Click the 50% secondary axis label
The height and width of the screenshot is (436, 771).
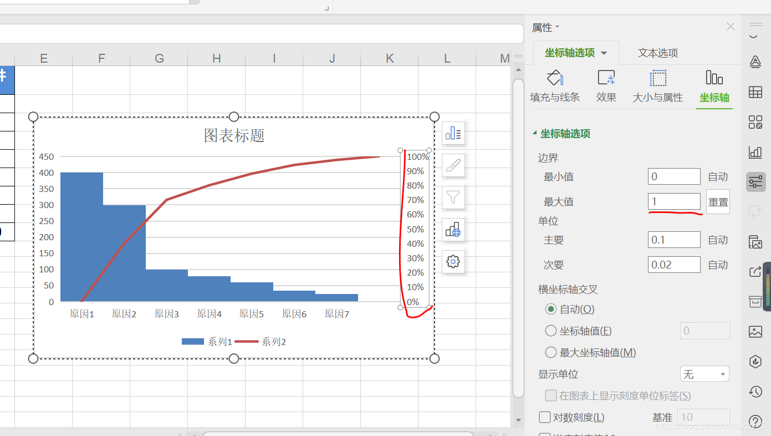(416, 229)
